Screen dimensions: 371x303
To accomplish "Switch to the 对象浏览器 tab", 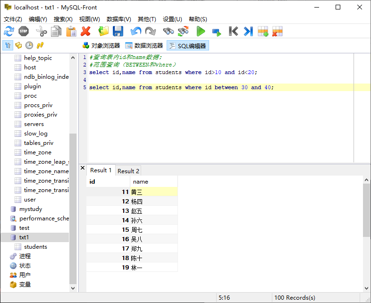I will click(x=101, y=46).
